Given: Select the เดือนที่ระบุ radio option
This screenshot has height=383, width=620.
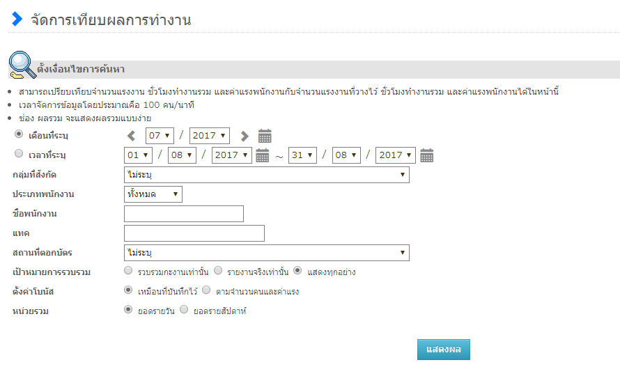Looking at the screenshot, I should click(x=19, y=134).
